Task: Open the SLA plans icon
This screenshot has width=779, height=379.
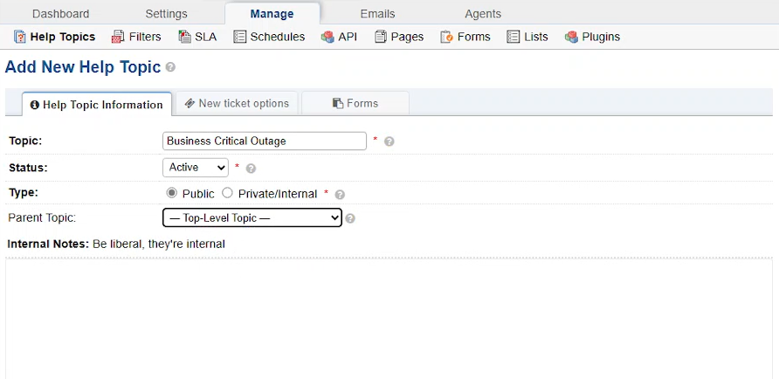Action: click(x=185, y=37)
